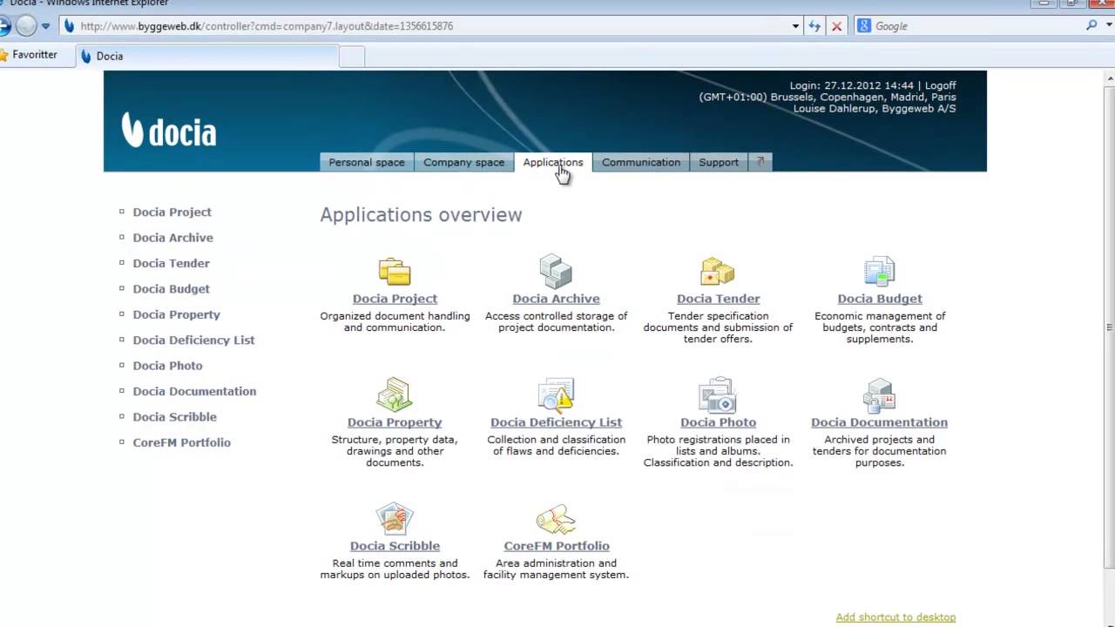Click 'Louise Dahlerup, Byggeweb A/S' user text
This screenshot has height=627, width=1115.
(875, 109)
